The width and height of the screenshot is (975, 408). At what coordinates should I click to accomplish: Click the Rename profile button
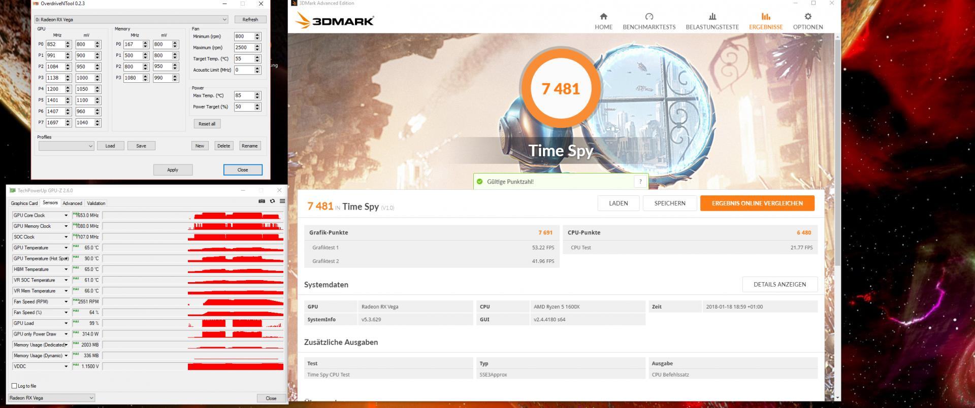pos(249,146)
